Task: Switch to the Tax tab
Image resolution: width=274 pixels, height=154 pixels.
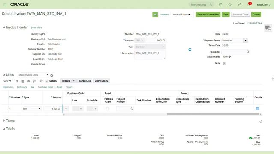Action: coord(33,87)
